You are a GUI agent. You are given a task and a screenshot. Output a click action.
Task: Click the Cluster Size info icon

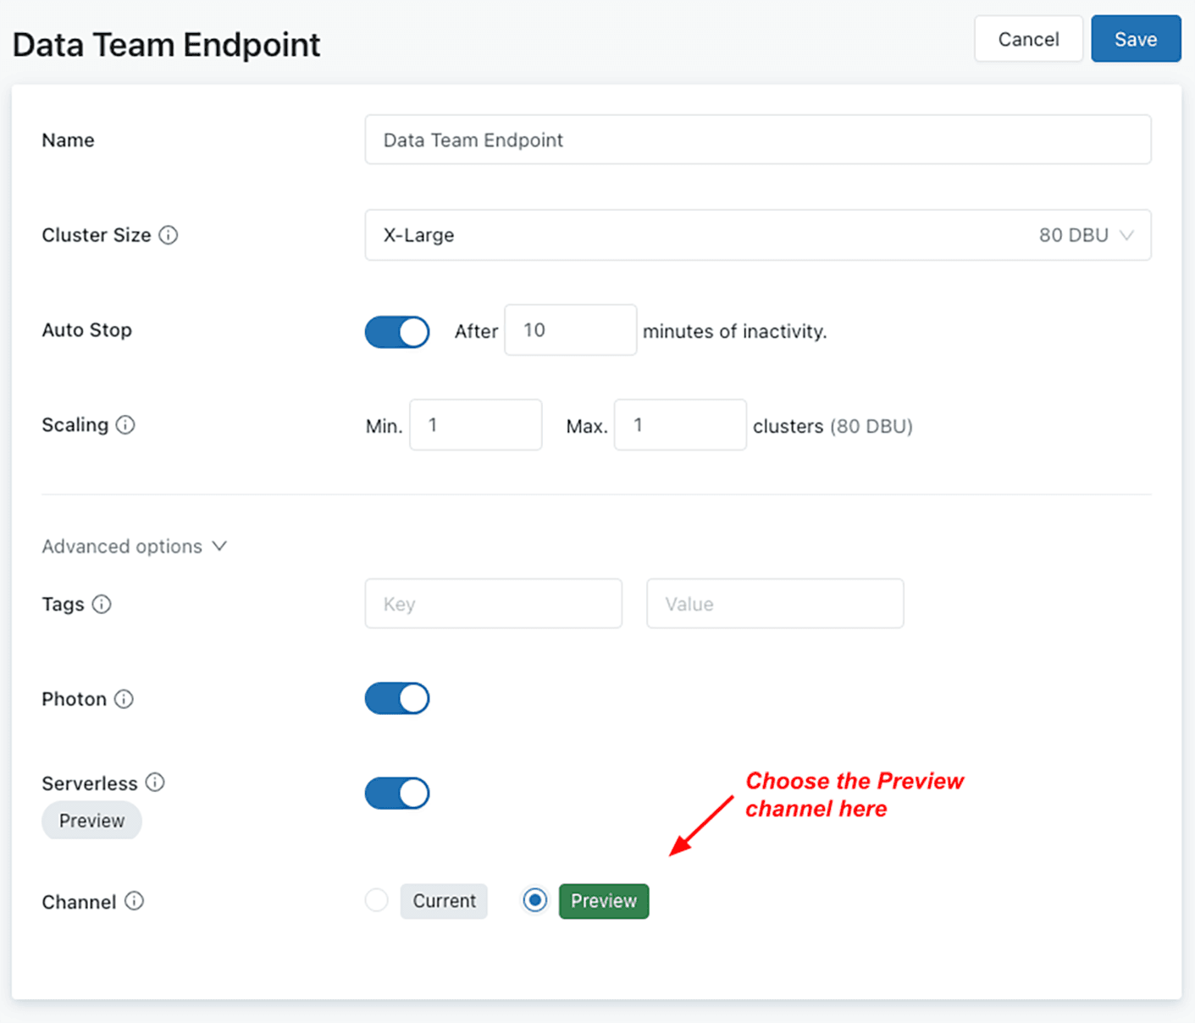[x=169, y=235]
